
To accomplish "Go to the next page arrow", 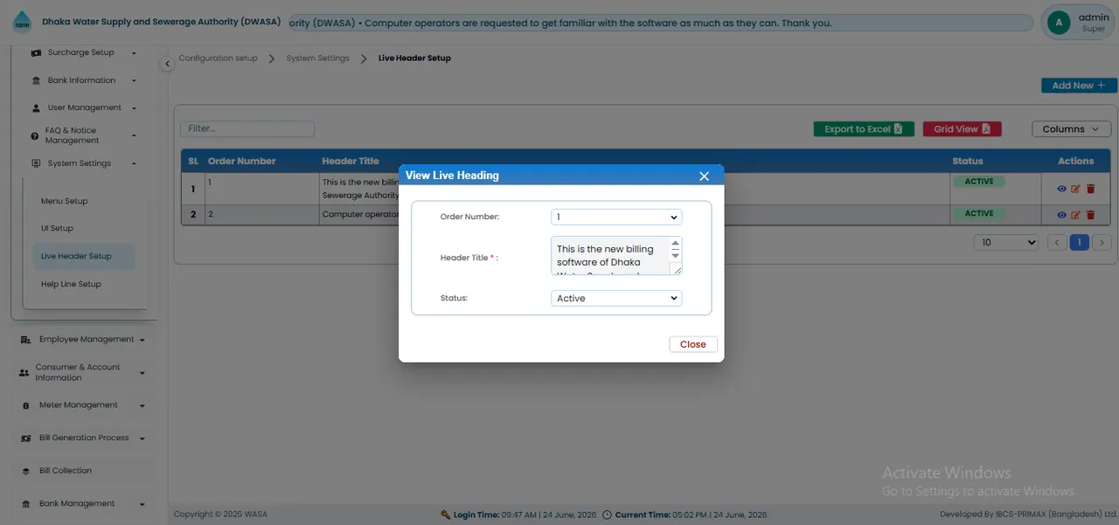I will [x=1102, y=242].
